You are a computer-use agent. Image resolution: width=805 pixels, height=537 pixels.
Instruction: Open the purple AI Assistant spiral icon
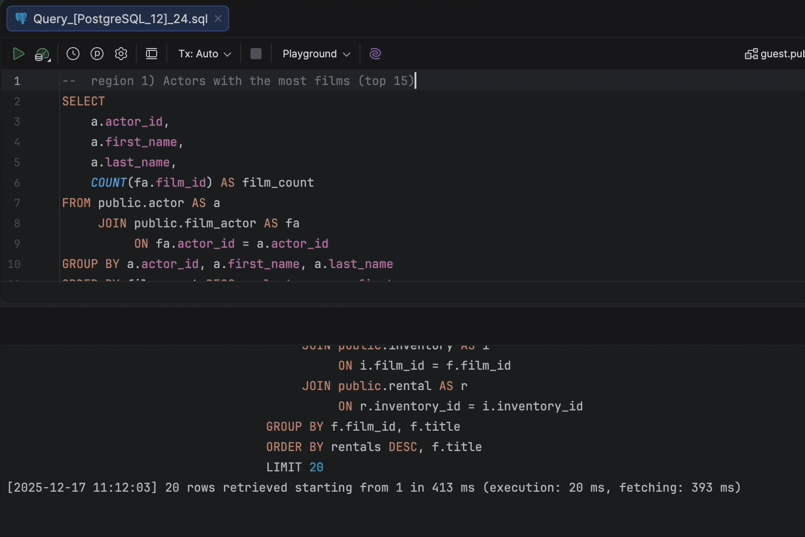pos(375,54)
